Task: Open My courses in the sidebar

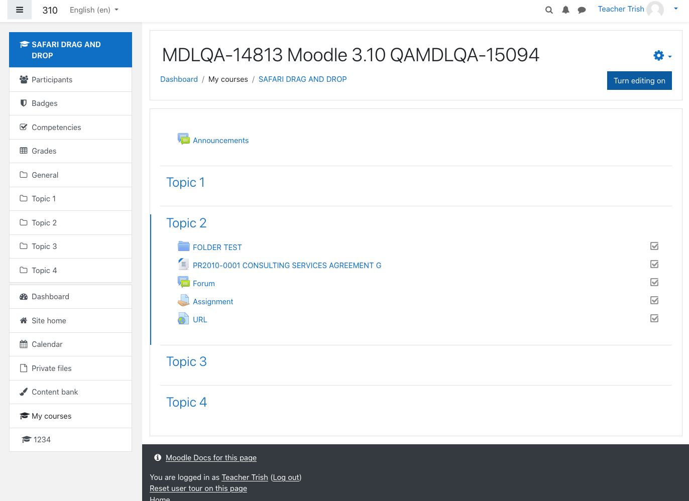Action: [x=70, y=416]
